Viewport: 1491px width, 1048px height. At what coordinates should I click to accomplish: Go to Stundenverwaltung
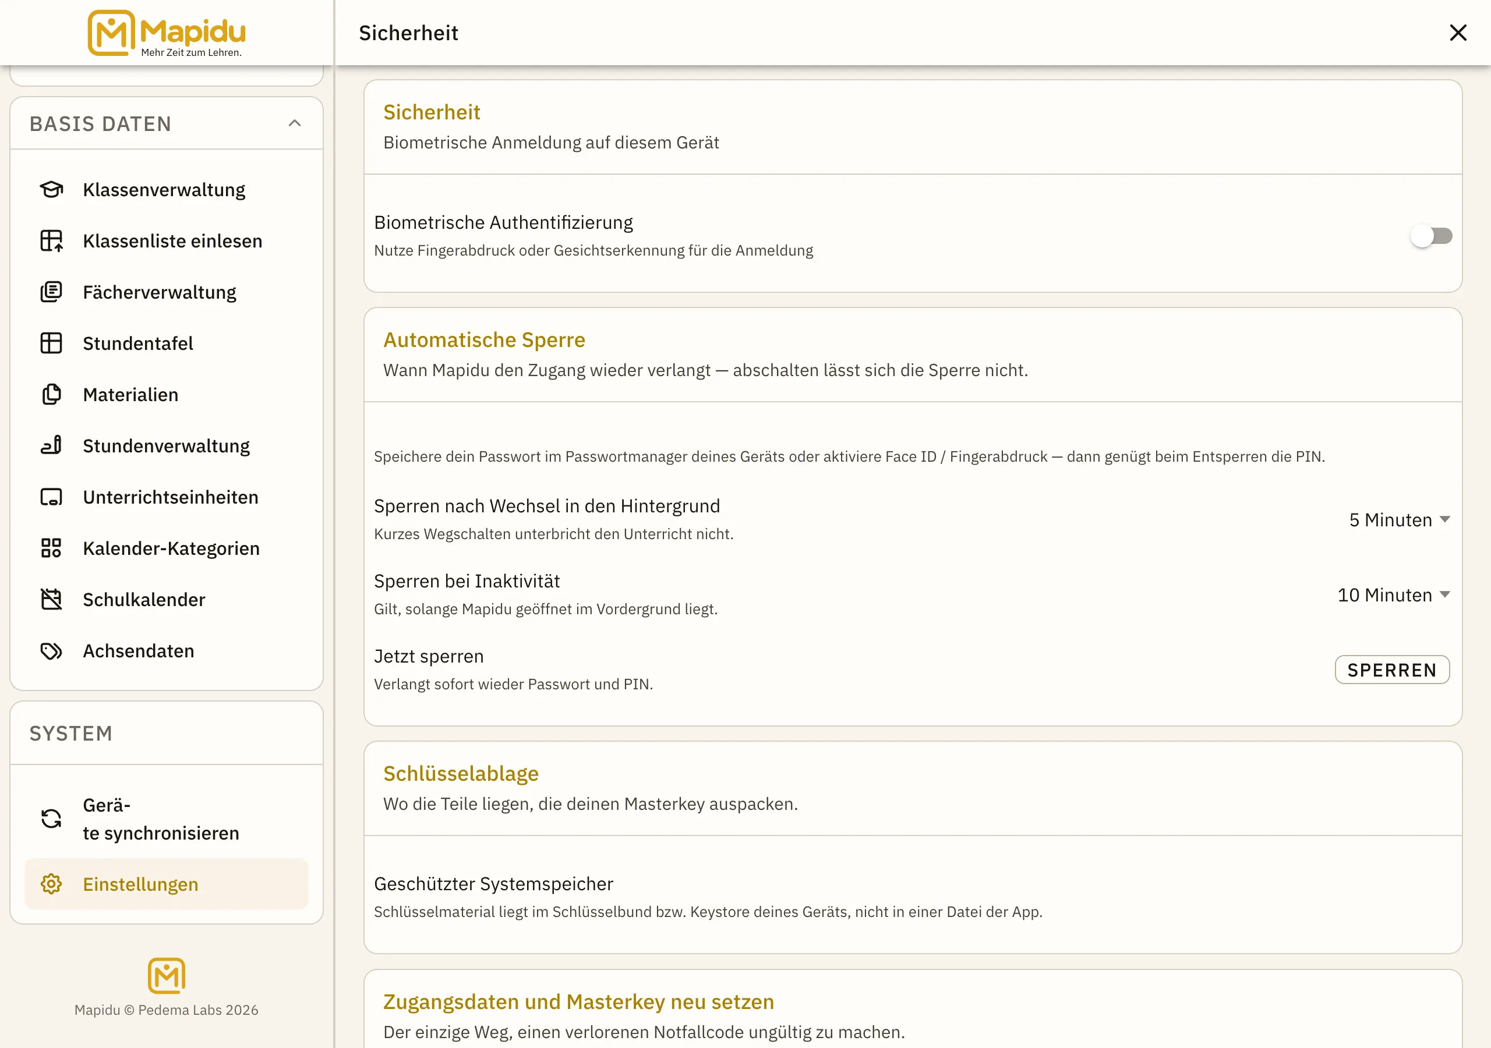point(166,445)
